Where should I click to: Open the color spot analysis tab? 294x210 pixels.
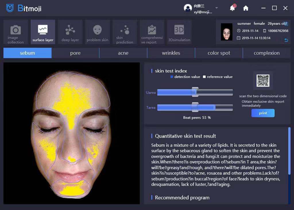coord(219,53)
